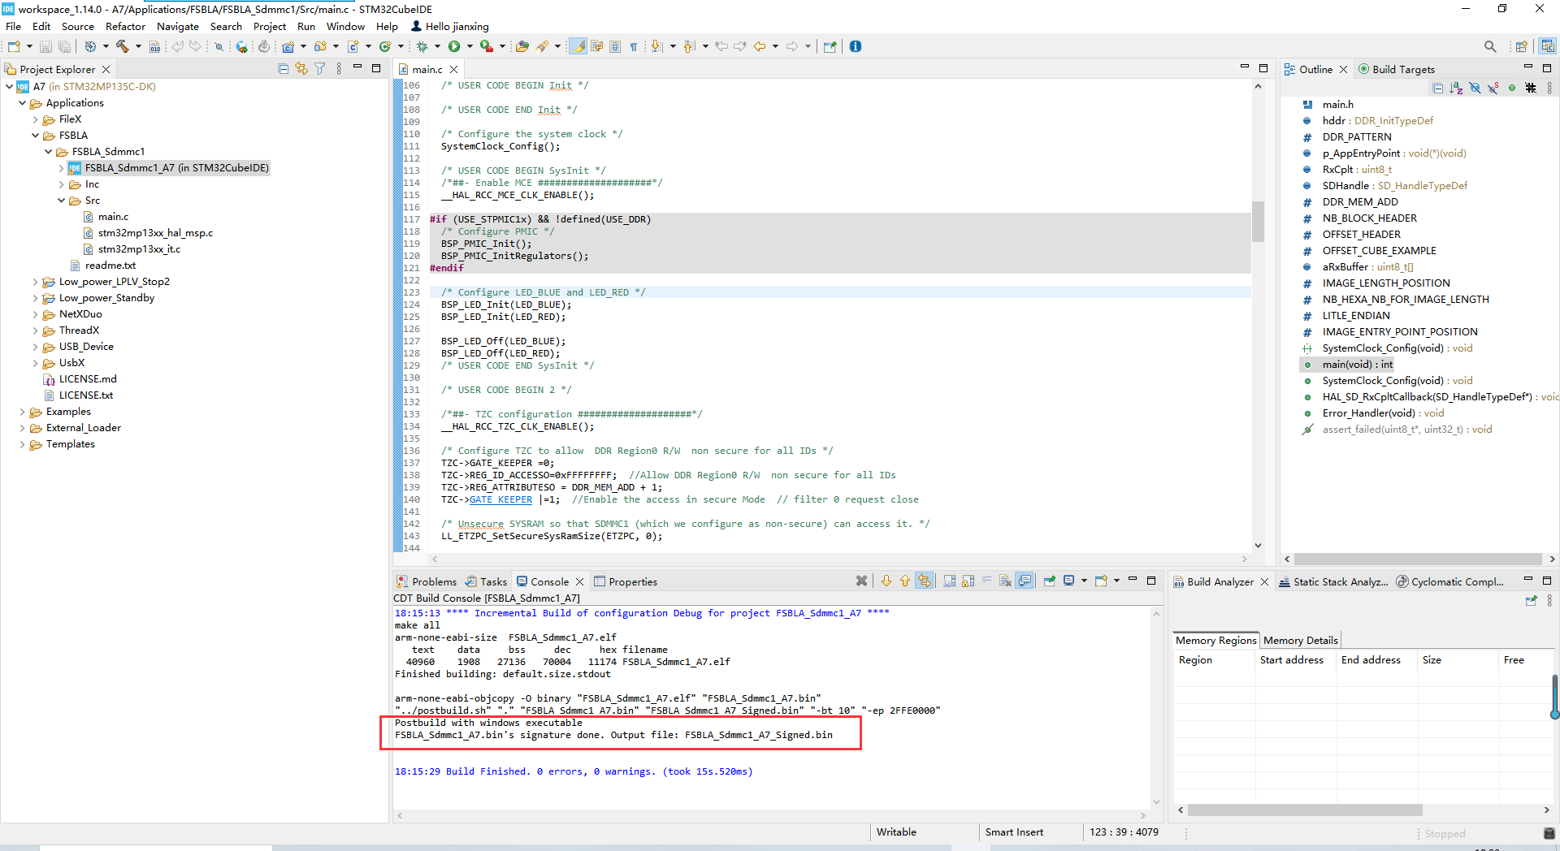Switch to the Memory Details tab
1560x851 pixels.
[x=1300, y=640]
